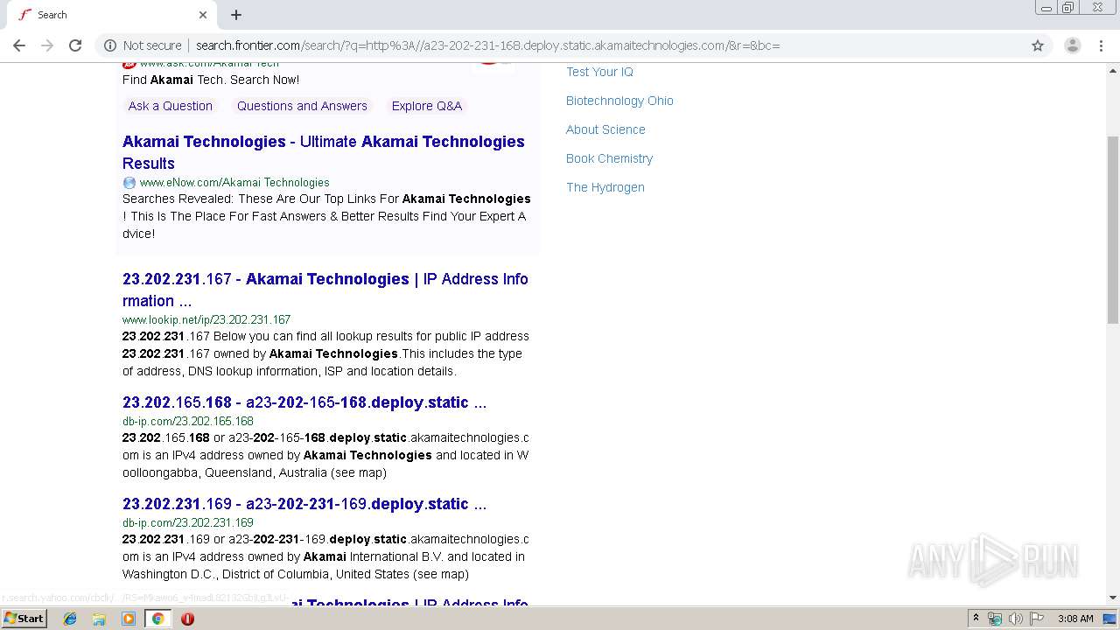Open the Explore Q&A link

coord(427,106)
